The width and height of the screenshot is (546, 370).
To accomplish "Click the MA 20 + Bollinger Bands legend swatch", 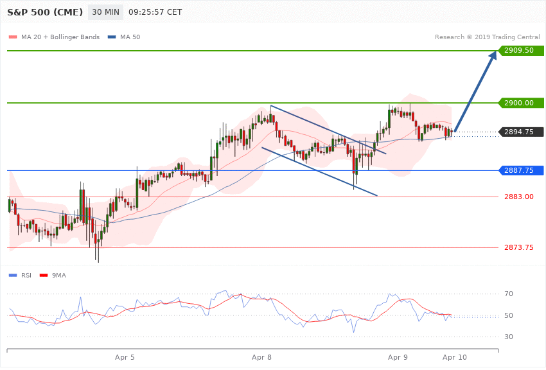I will (13, 37).
